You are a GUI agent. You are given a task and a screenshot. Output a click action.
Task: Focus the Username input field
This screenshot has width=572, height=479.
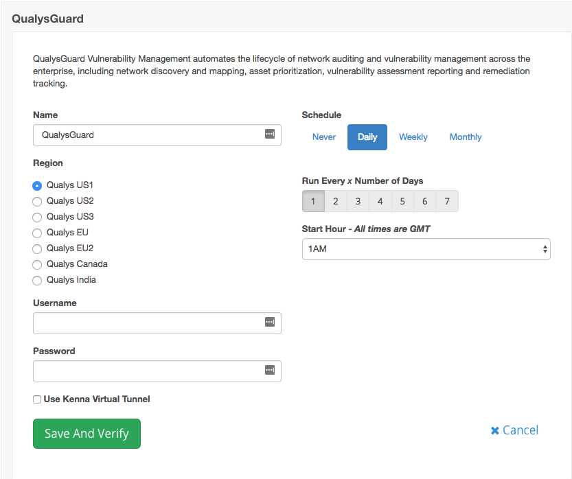148,323
